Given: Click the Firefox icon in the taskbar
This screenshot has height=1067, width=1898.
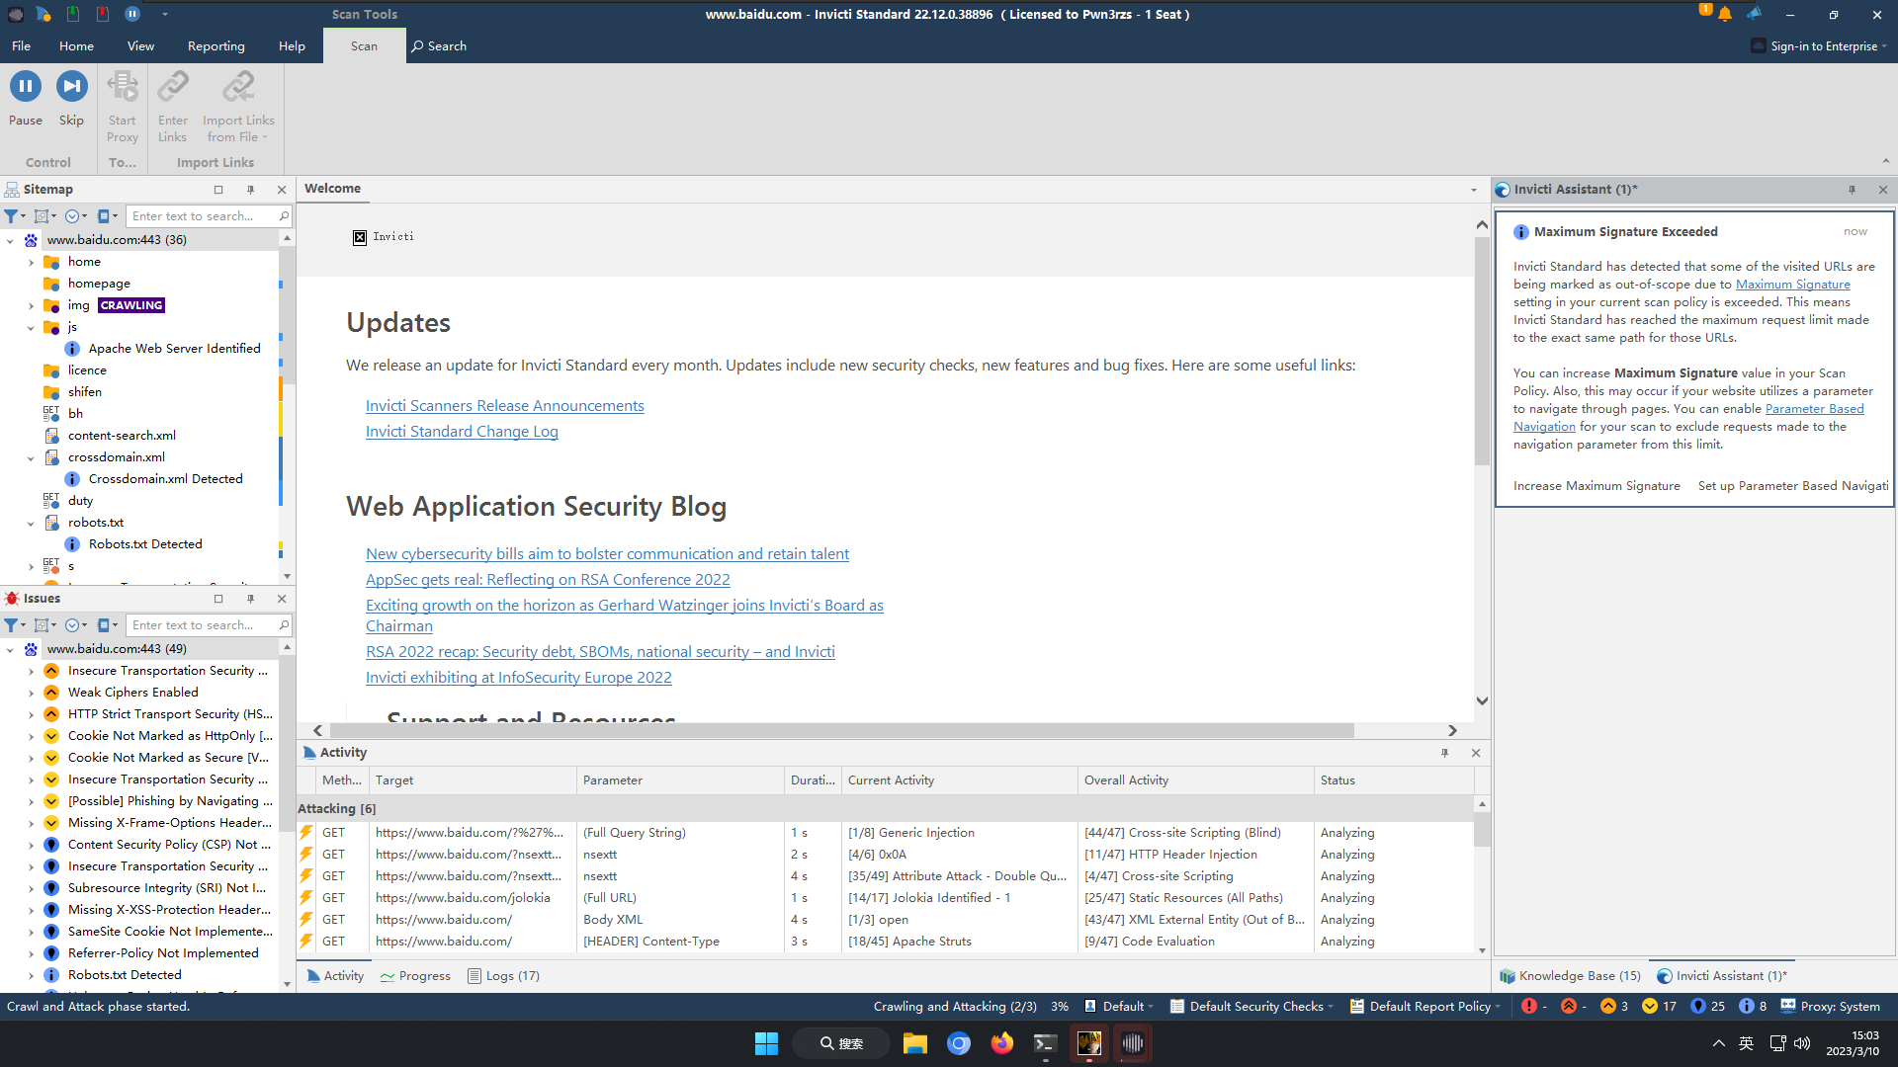Looking at the screenshot, I should point(1001,1043).
